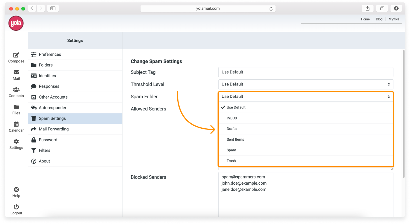Pick INBOX in the Spam Folder list

(x=232, y=118)
